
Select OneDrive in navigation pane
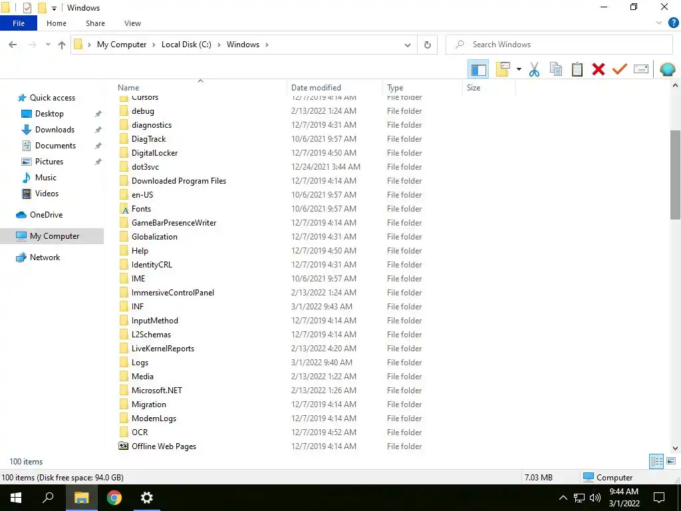(x=46, y=215)
